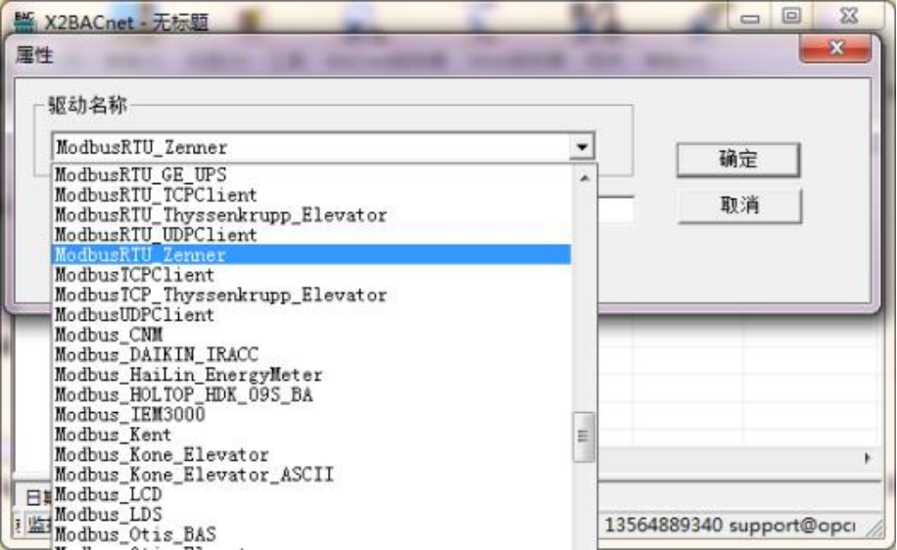Cancel with the 取消 button
The height and width of the screenshot is (550, 897).
739,205
